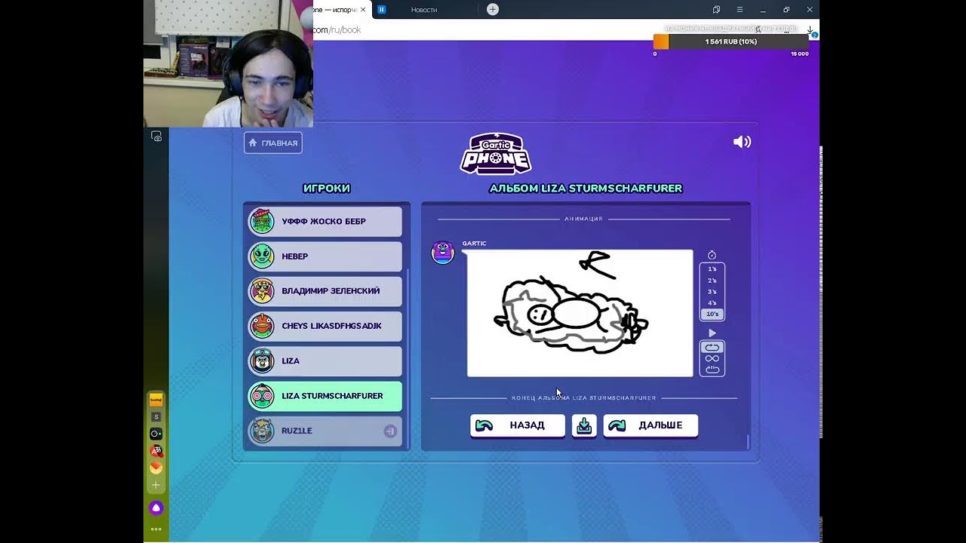Click the ДАЛЬШЕ next button

651,425
